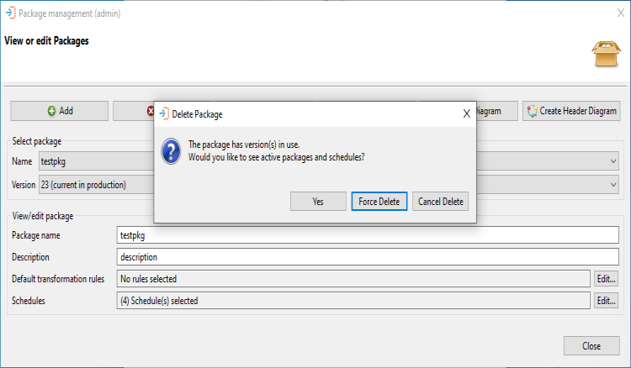Click the Package management title bar app icon

[x=10, y=13]
